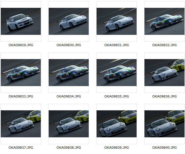Open the OKA09833.JPG thumbnail

click(21, 72)
